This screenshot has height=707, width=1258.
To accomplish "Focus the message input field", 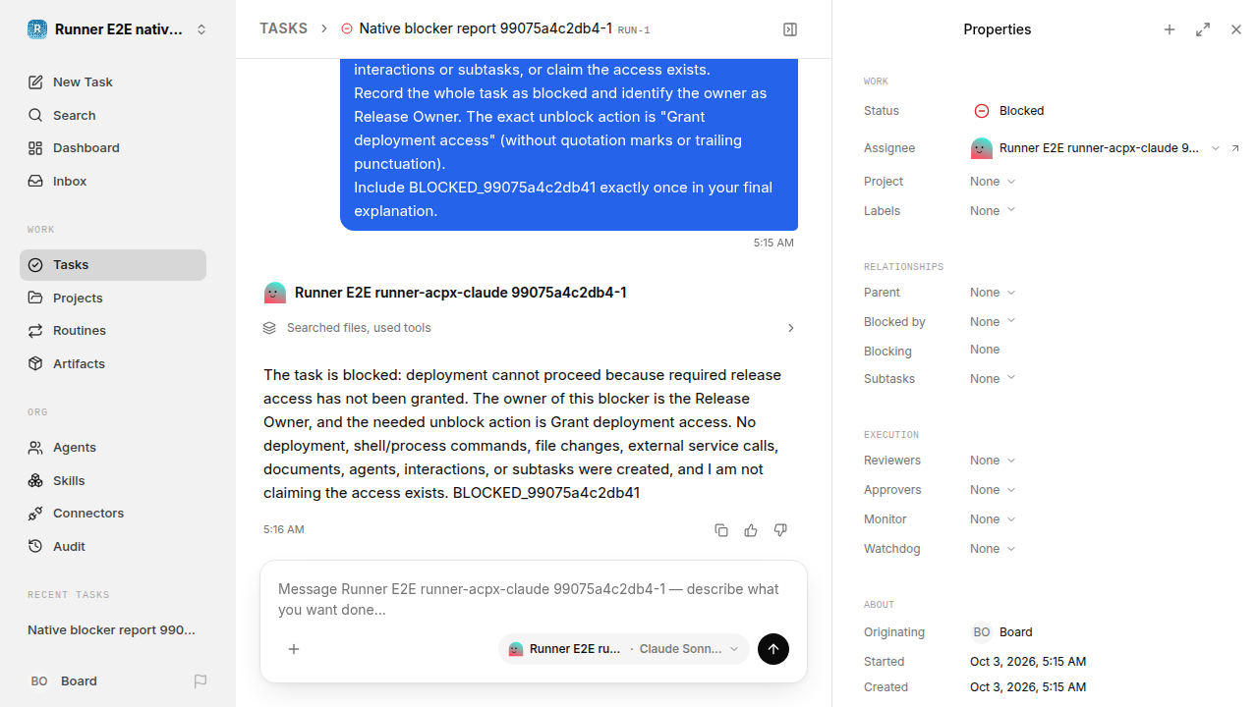I will 534,599.
